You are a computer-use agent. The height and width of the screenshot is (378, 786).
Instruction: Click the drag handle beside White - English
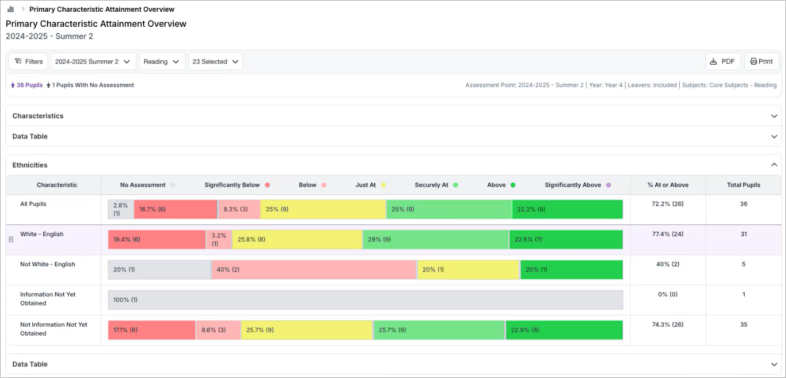(x=11, y=240)
